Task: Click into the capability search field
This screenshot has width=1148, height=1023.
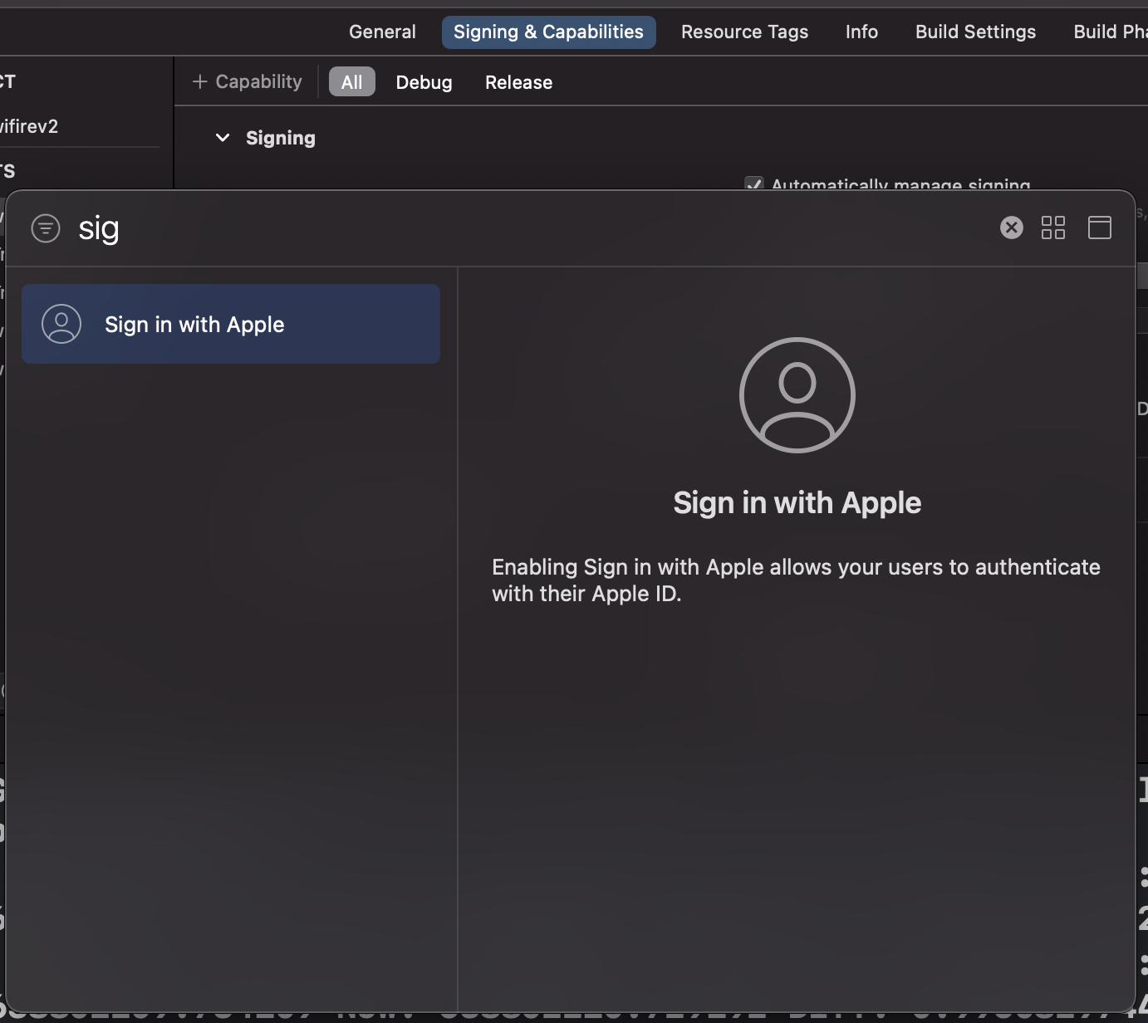Action: click(532, 228)
